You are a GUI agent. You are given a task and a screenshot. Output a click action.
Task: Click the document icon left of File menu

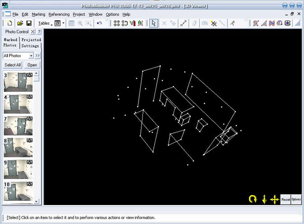(x=8, y=14)
